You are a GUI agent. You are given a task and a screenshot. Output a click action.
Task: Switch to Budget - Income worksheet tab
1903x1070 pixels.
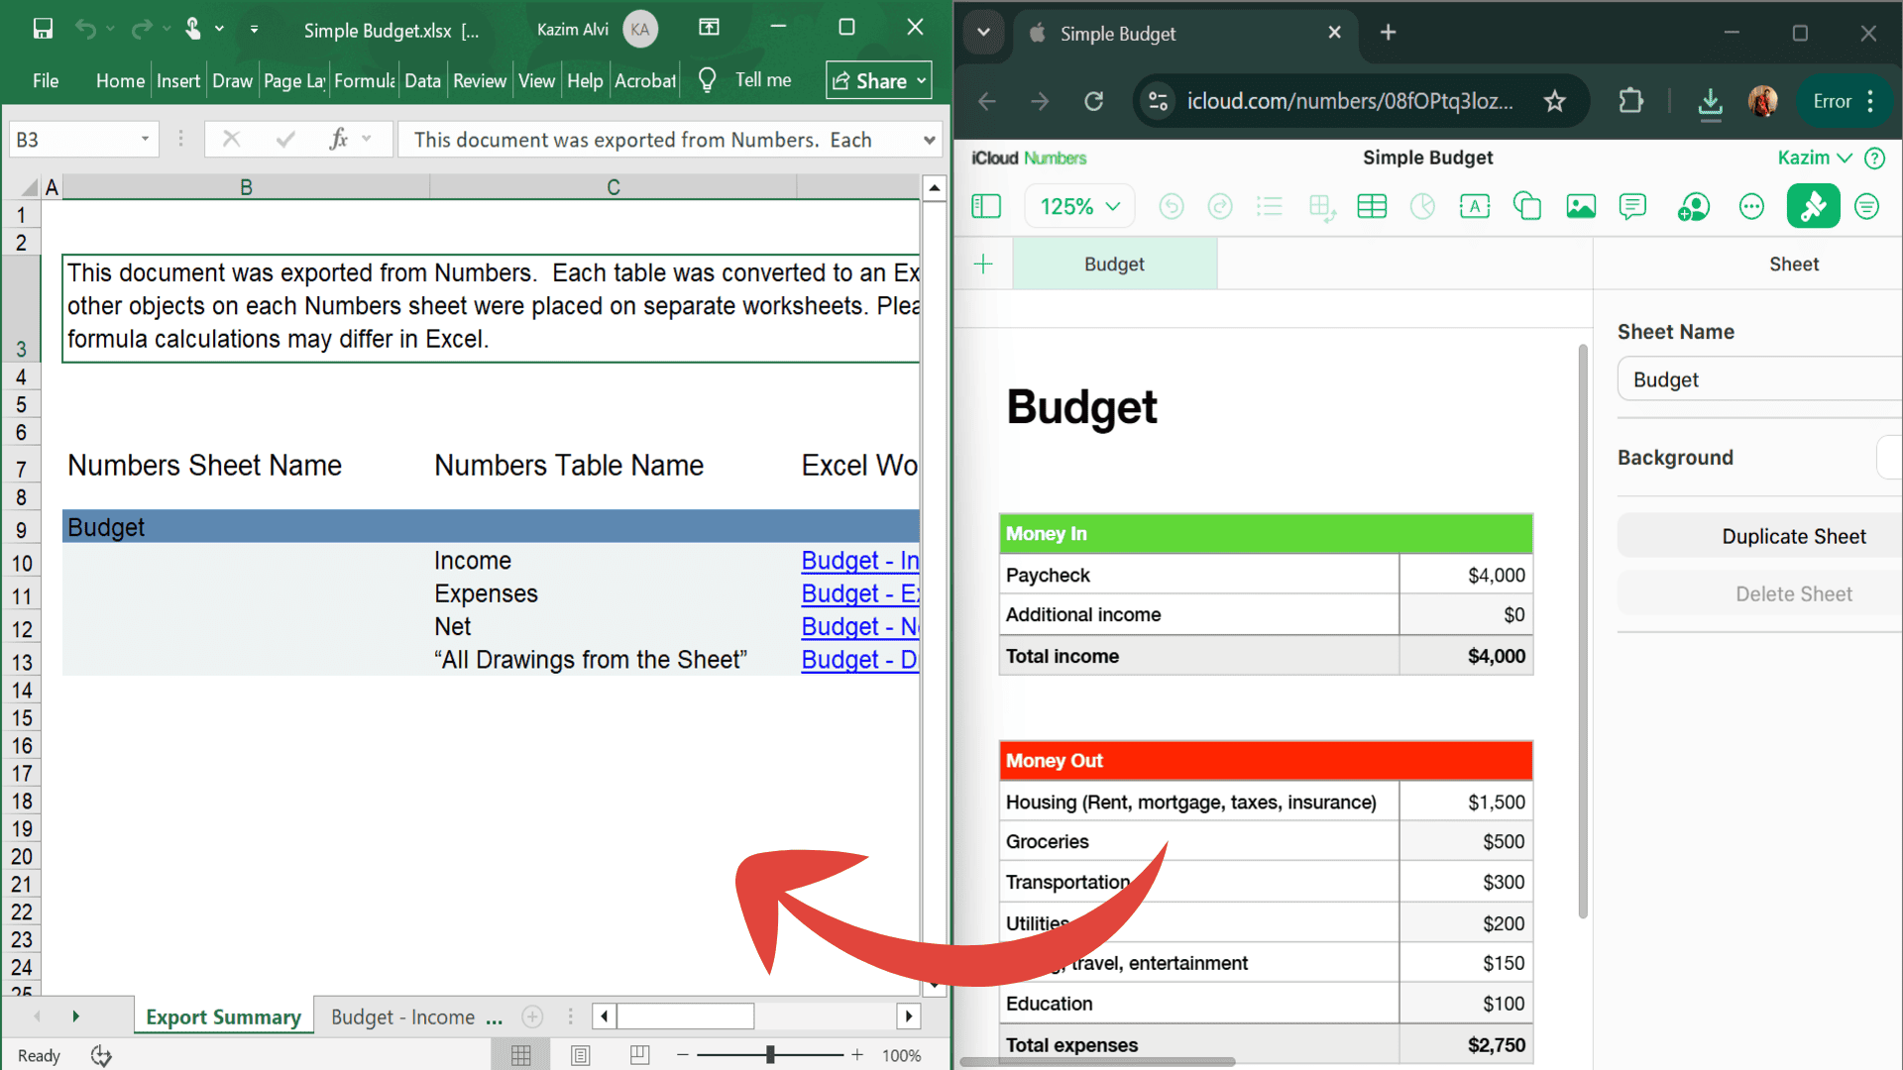tap(402, 1017)
